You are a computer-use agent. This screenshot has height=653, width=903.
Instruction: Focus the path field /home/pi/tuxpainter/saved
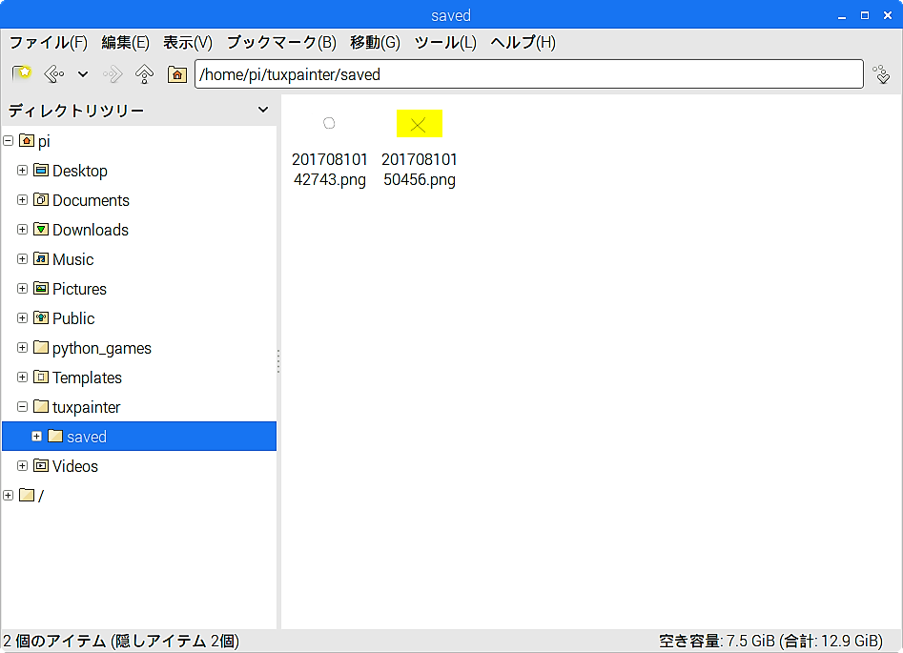(528, 74)
